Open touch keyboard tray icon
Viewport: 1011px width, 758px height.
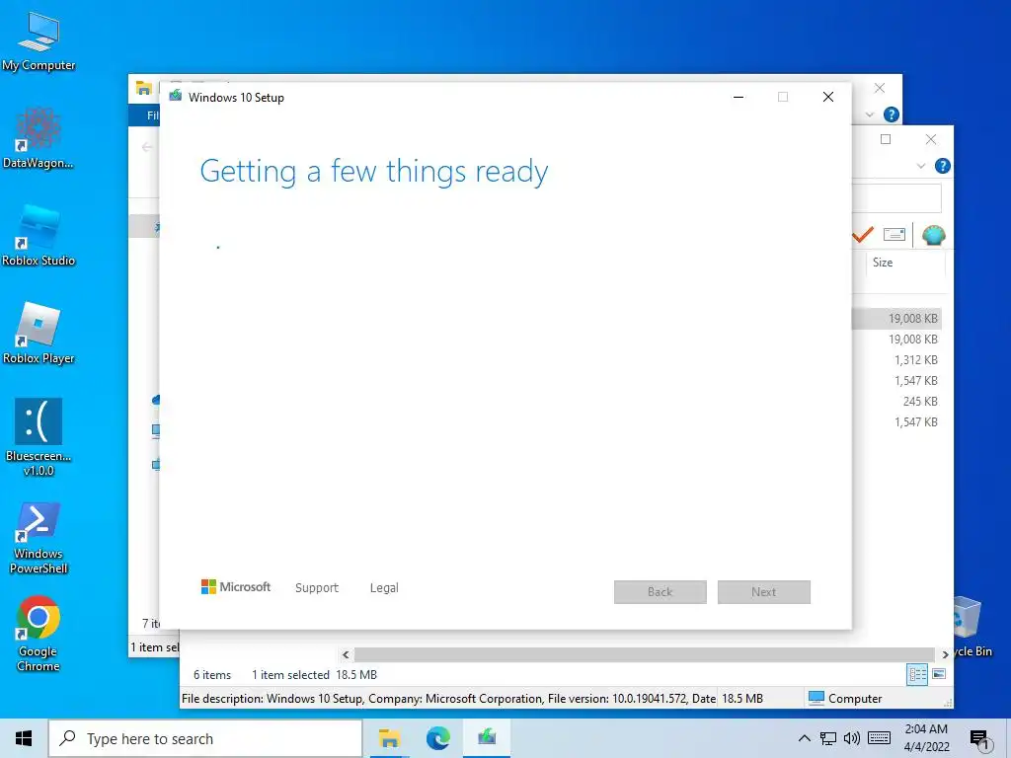879,738
